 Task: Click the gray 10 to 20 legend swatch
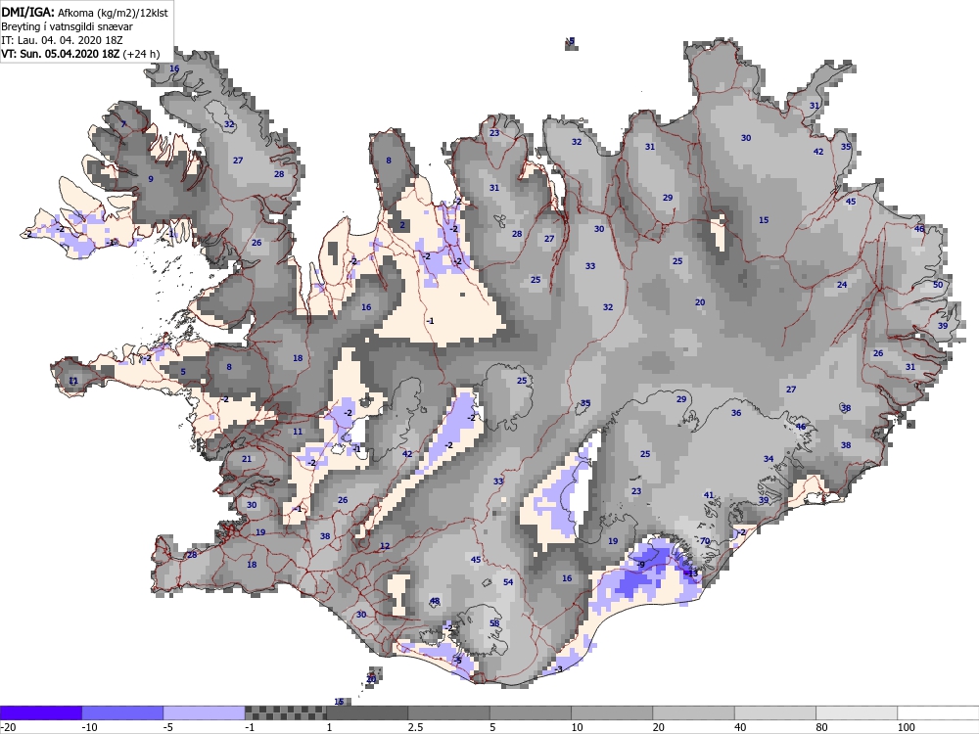612,712
